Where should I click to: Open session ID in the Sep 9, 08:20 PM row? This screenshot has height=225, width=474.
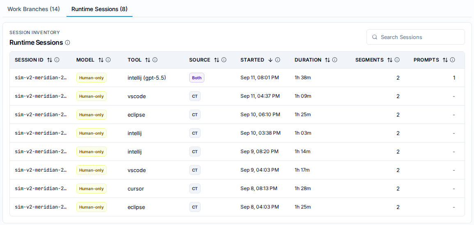[x=41, y=152]
